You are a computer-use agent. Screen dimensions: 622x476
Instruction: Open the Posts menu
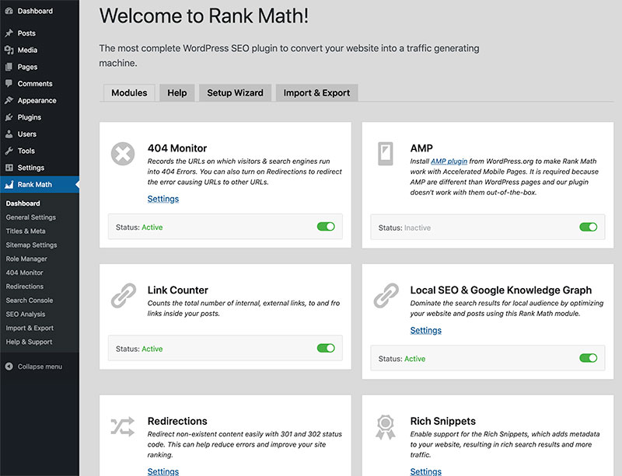click(40, 33)
